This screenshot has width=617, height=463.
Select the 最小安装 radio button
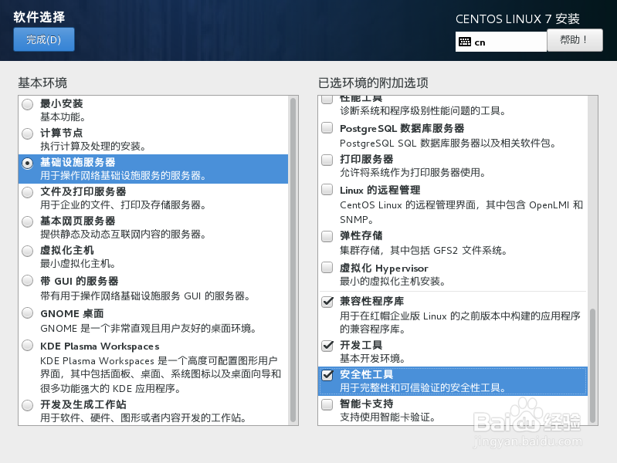tap(28, 104)
